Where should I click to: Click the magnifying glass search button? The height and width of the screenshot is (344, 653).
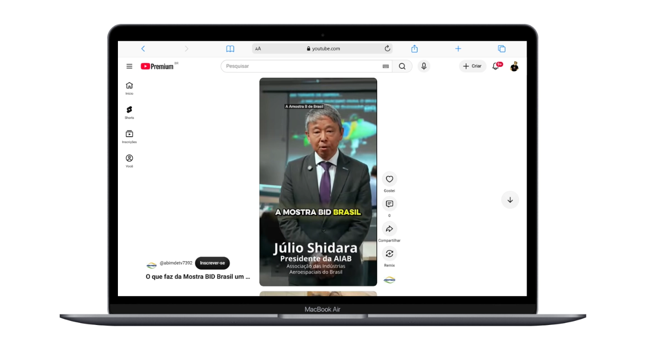point(402,66)
